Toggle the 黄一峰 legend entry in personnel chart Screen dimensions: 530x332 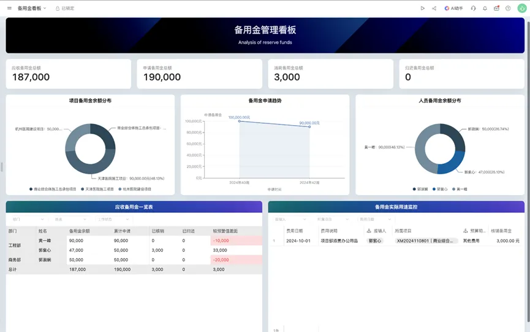tap(460, 189)
